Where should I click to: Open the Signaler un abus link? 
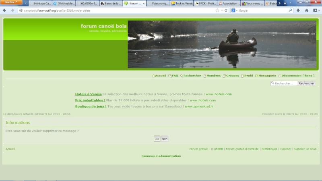click(x=305, y=149)
